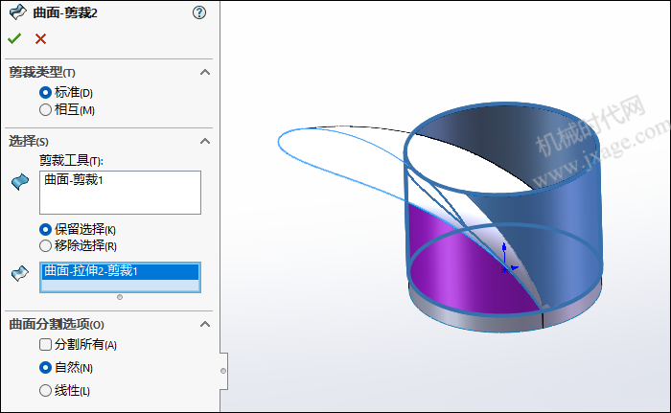Viewport: 671px width, 413px height.
Task: Click the 曲面-剪裁2 surface trim feature icon
Action: tap(18, 12)
